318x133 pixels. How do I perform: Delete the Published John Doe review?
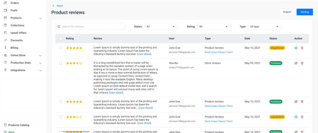coord(302,102)
